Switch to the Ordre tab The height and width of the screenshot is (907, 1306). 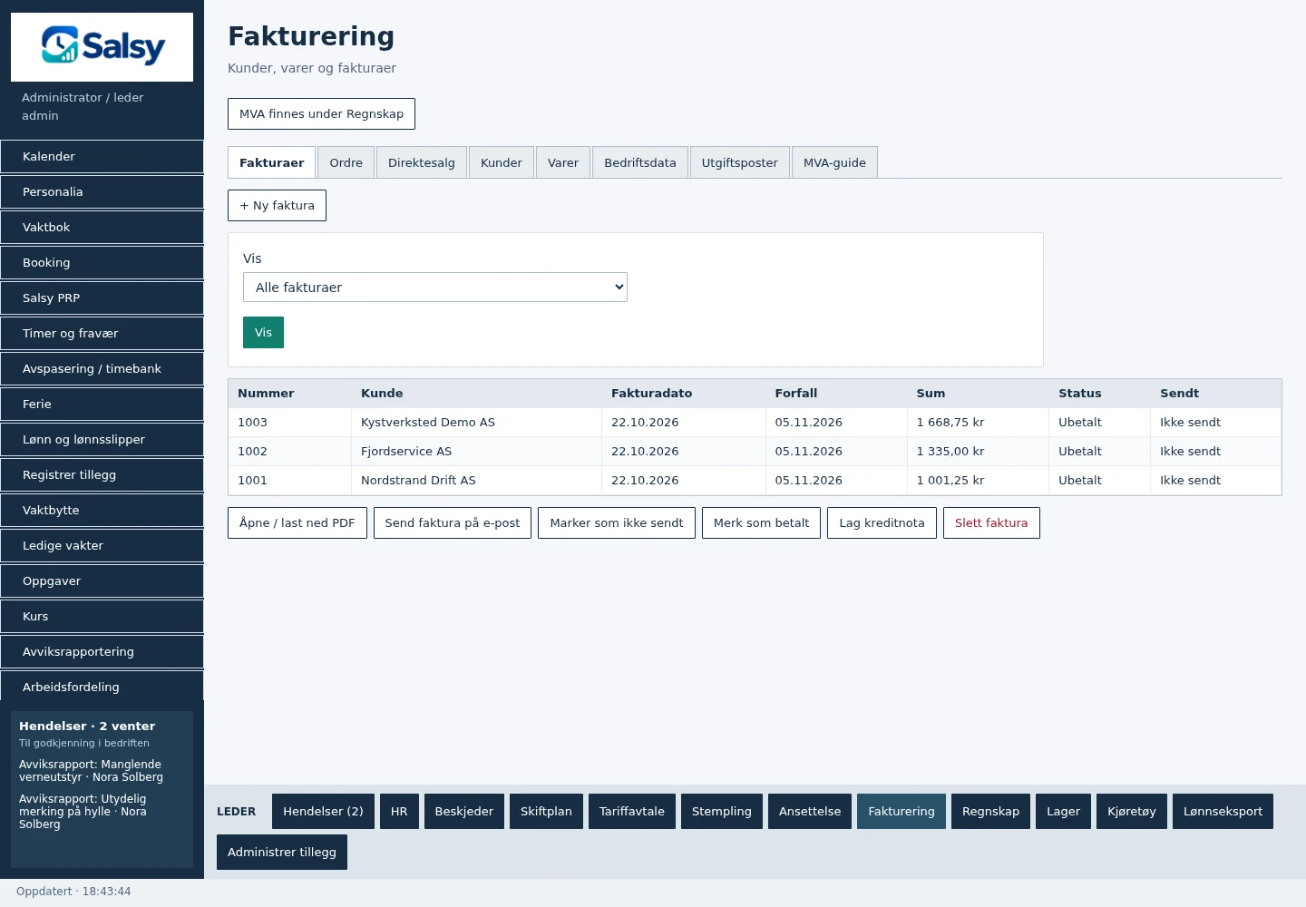[x=346, y=162]
